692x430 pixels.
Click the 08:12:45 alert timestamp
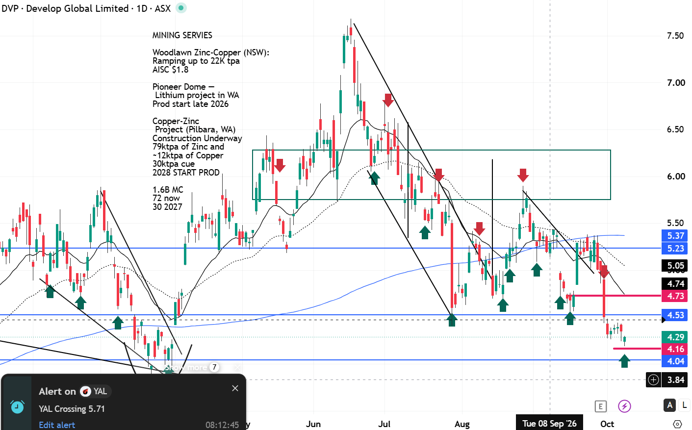222,425
